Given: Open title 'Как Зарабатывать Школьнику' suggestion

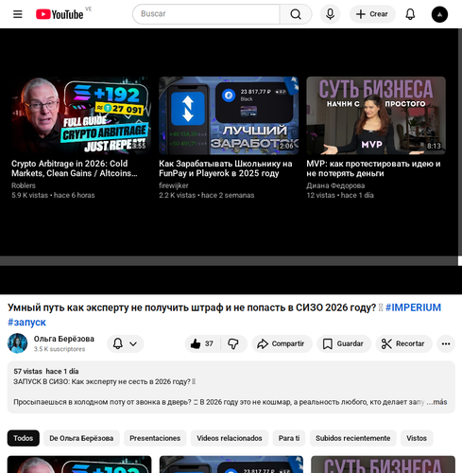Looking at the screenshot, I should pos(226,168).
